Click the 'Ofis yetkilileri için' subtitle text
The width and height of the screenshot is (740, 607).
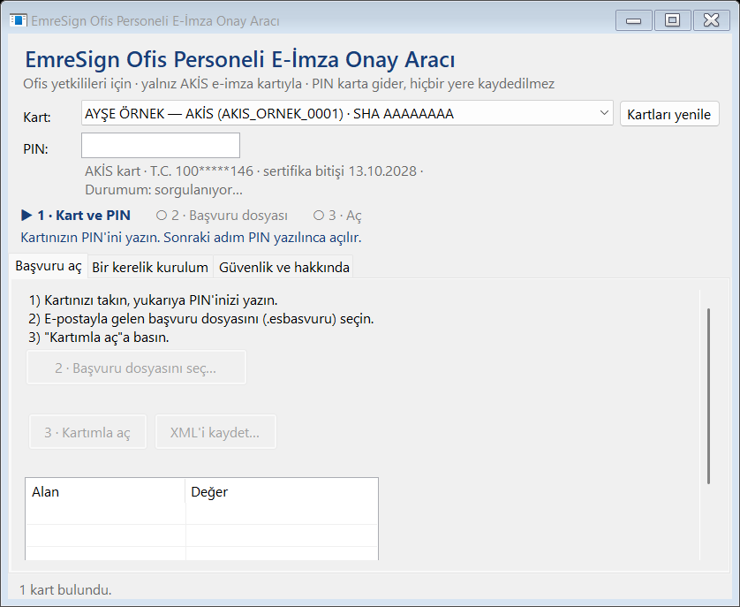pyautogui.click(x=289, y=84)
